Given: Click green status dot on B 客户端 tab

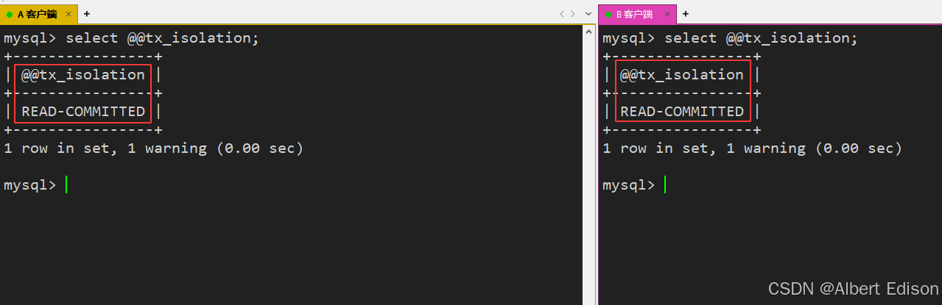Looking at the screenshot, I should pos(608,14).
